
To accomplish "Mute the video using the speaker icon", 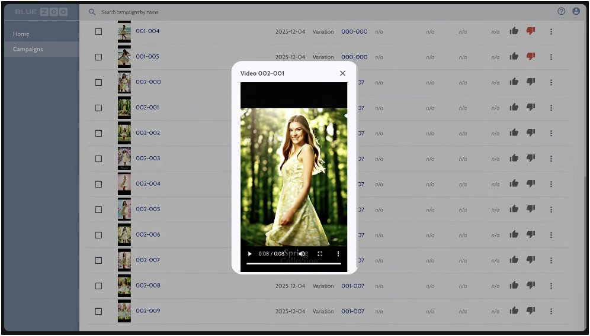I will click(x=302, y=254).
